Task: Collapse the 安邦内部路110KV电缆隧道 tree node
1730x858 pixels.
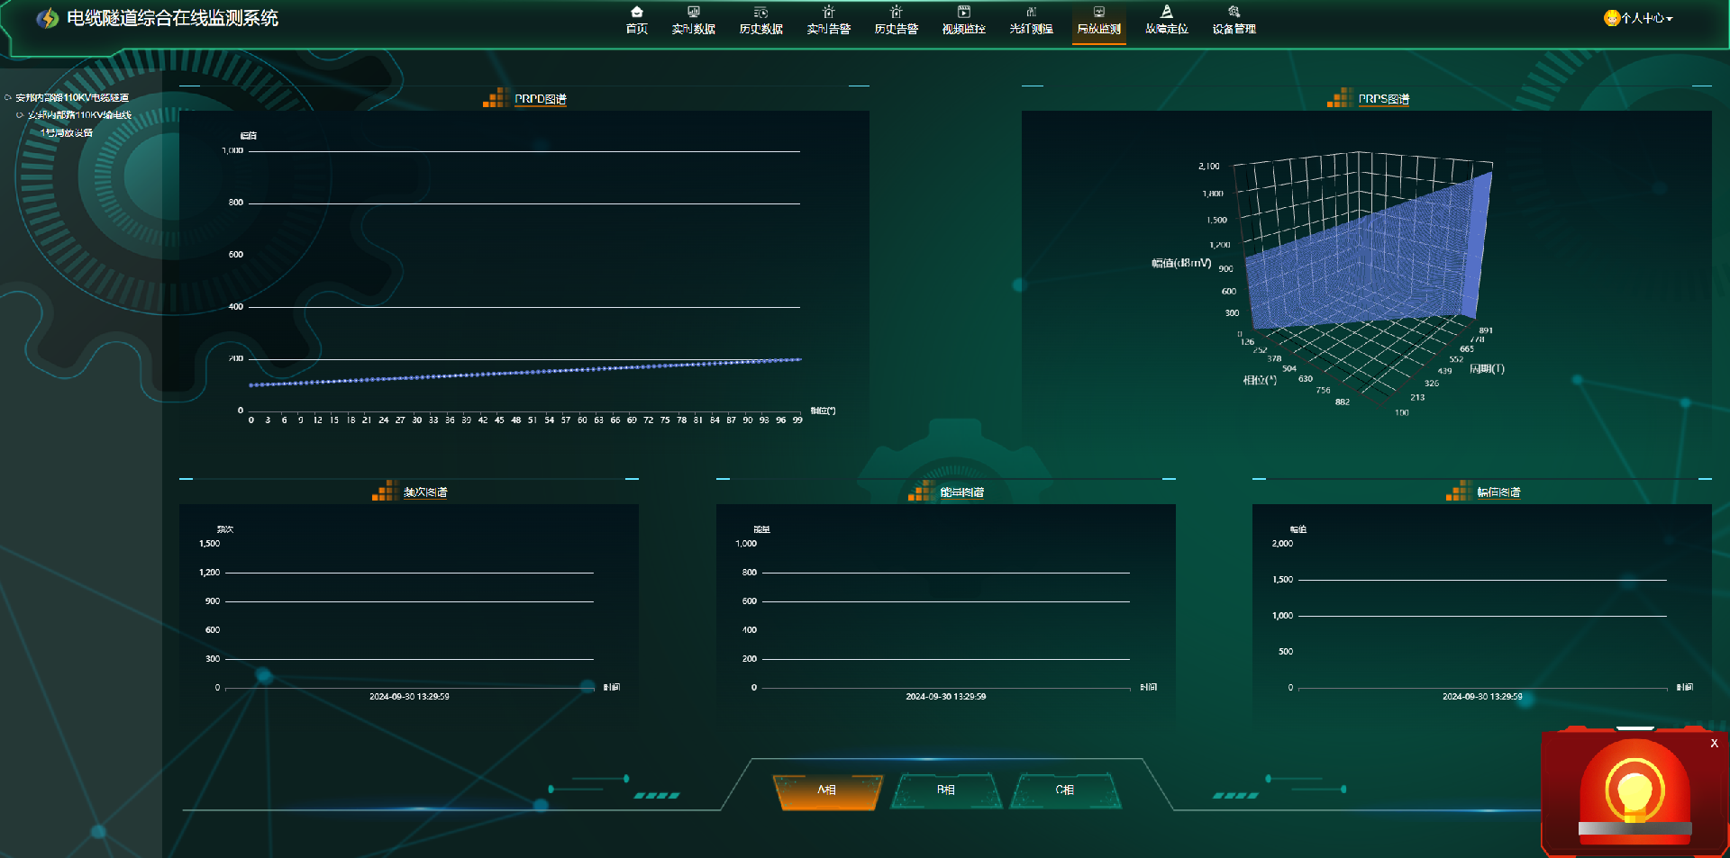Action: (x=8, y=97)
